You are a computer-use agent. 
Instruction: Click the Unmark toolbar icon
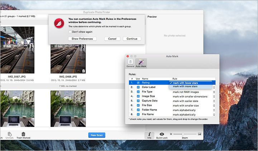tap(10, 134)
